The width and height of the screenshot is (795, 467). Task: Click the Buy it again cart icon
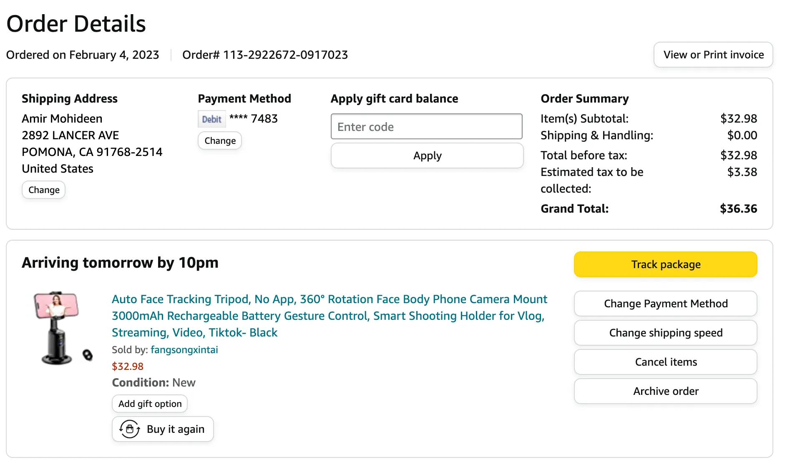(x=129, y=429)
